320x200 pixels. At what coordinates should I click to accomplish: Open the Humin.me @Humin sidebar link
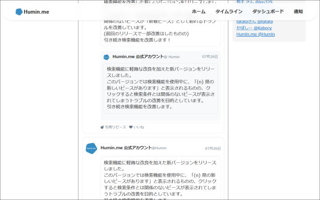256,34
